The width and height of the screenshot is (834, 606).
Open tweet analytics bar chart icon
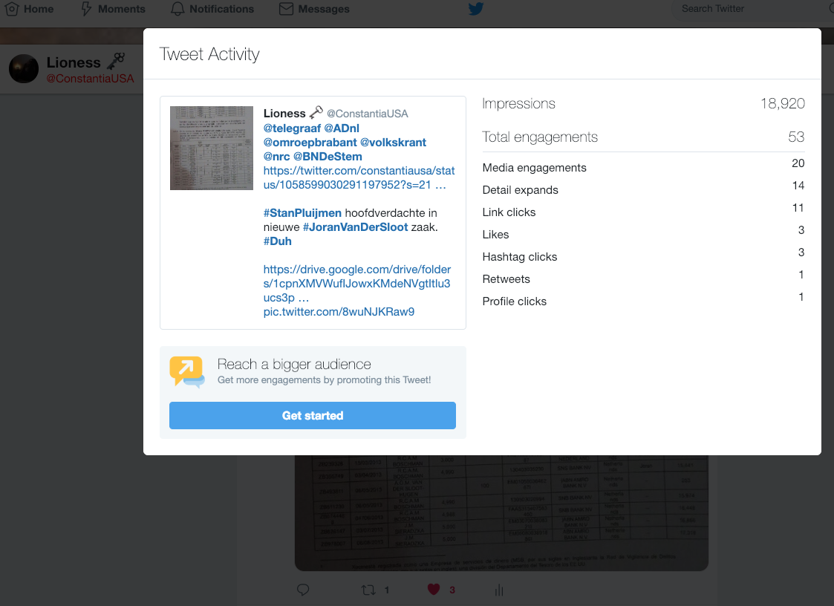coord(498,590)
